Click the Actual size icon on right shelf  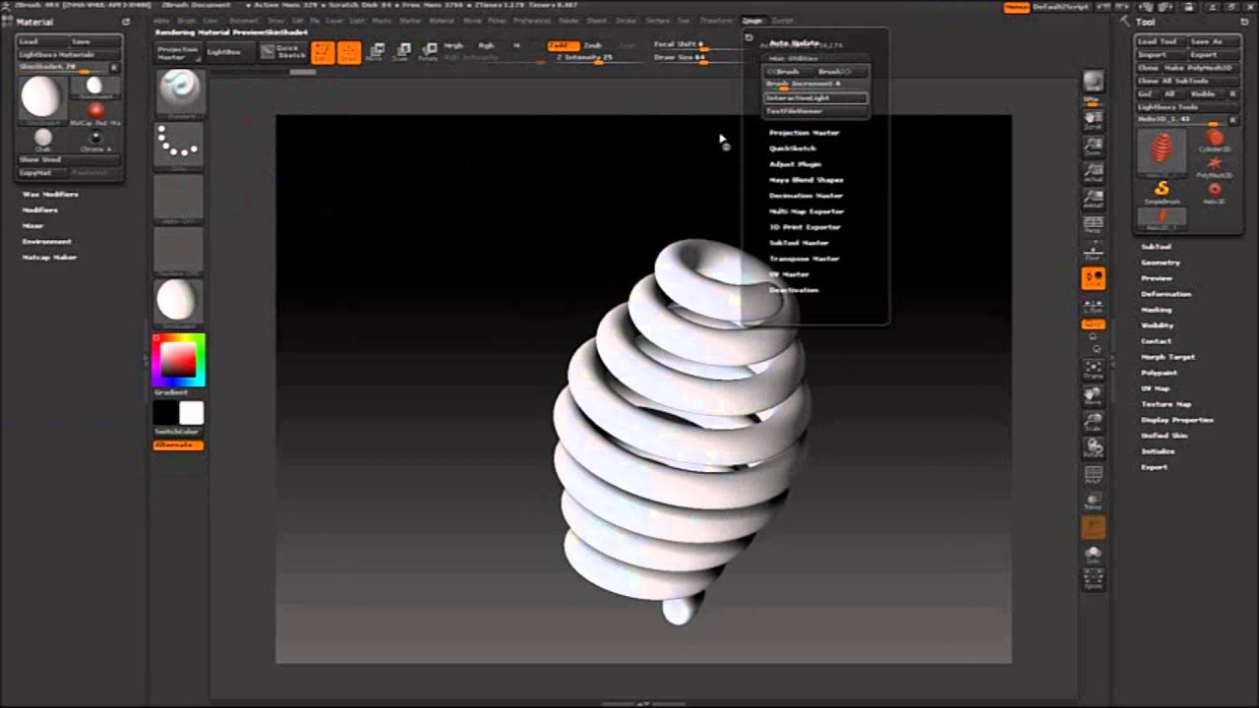click(x=1093, y=173)
